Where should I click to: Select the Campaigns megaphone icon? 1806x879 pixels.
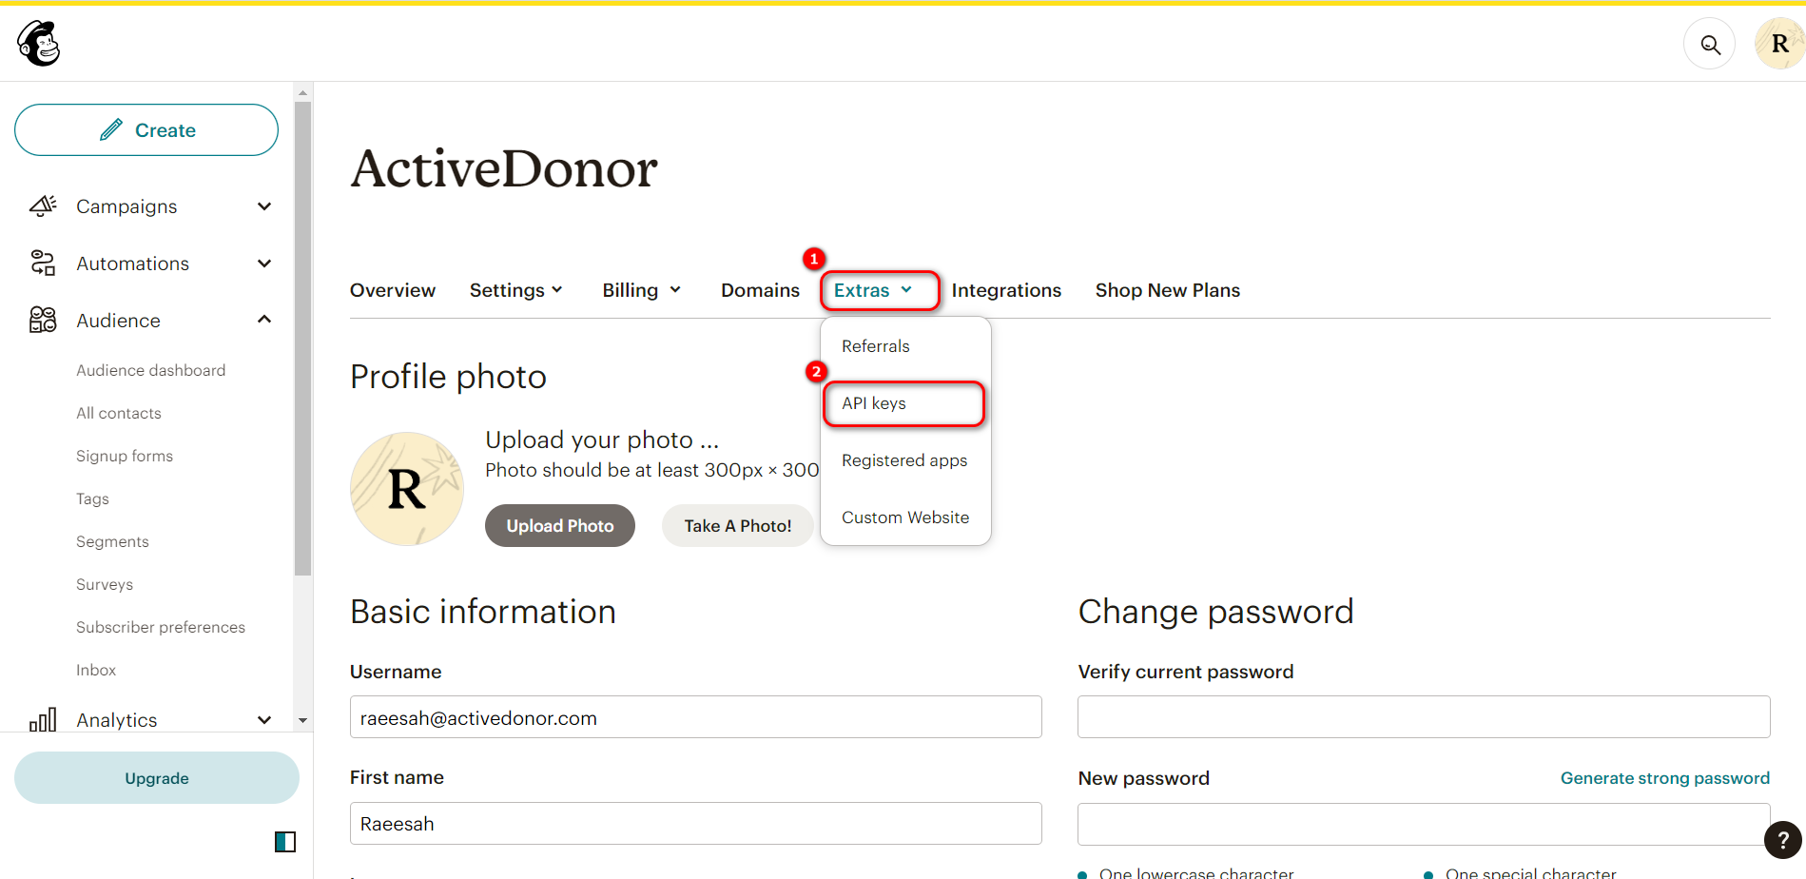coord(42,205)
